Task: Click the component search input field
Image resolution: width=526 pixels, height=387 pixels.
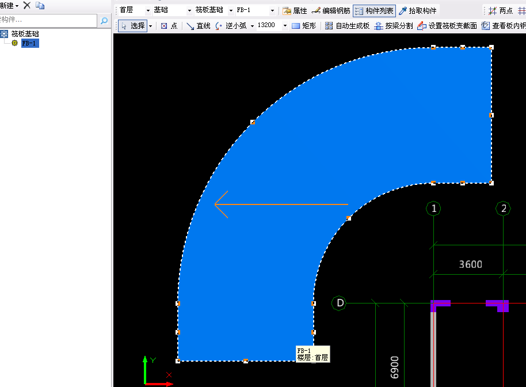Action: [x=48, y=20]
